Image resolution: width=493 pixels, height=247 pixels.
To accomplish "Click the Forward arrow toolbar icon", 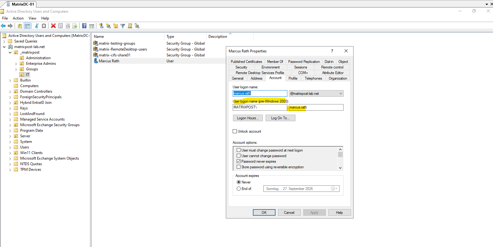I will coord(10,26).
